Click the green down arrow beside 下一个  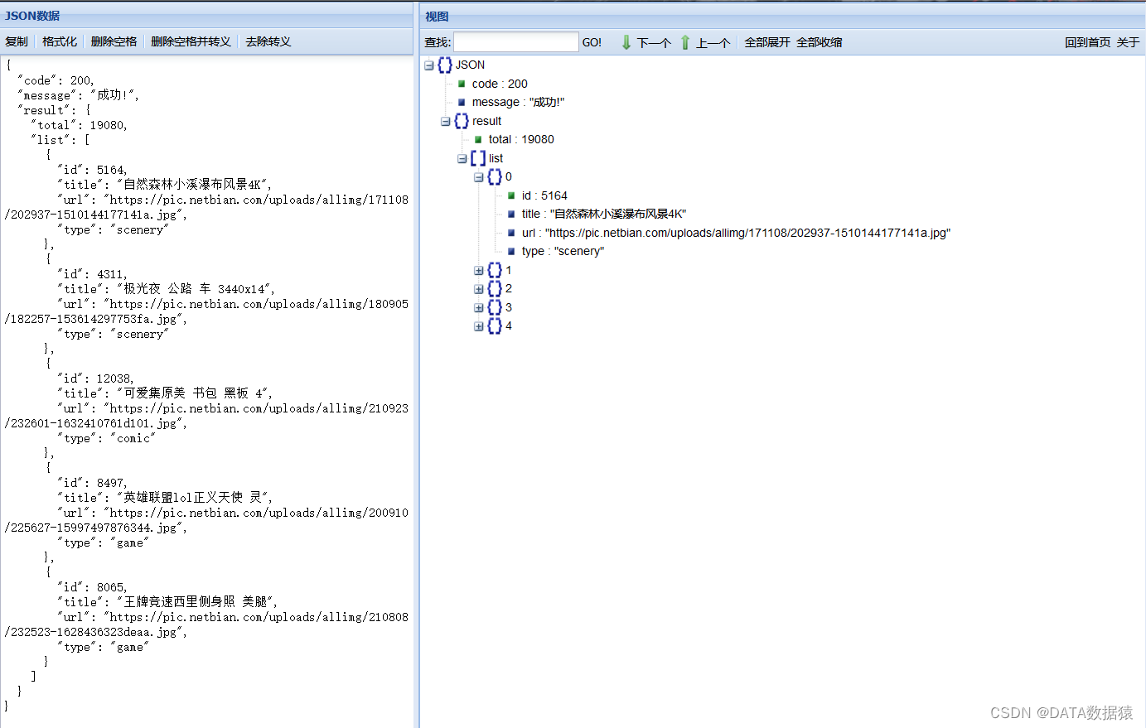point(628,42)
